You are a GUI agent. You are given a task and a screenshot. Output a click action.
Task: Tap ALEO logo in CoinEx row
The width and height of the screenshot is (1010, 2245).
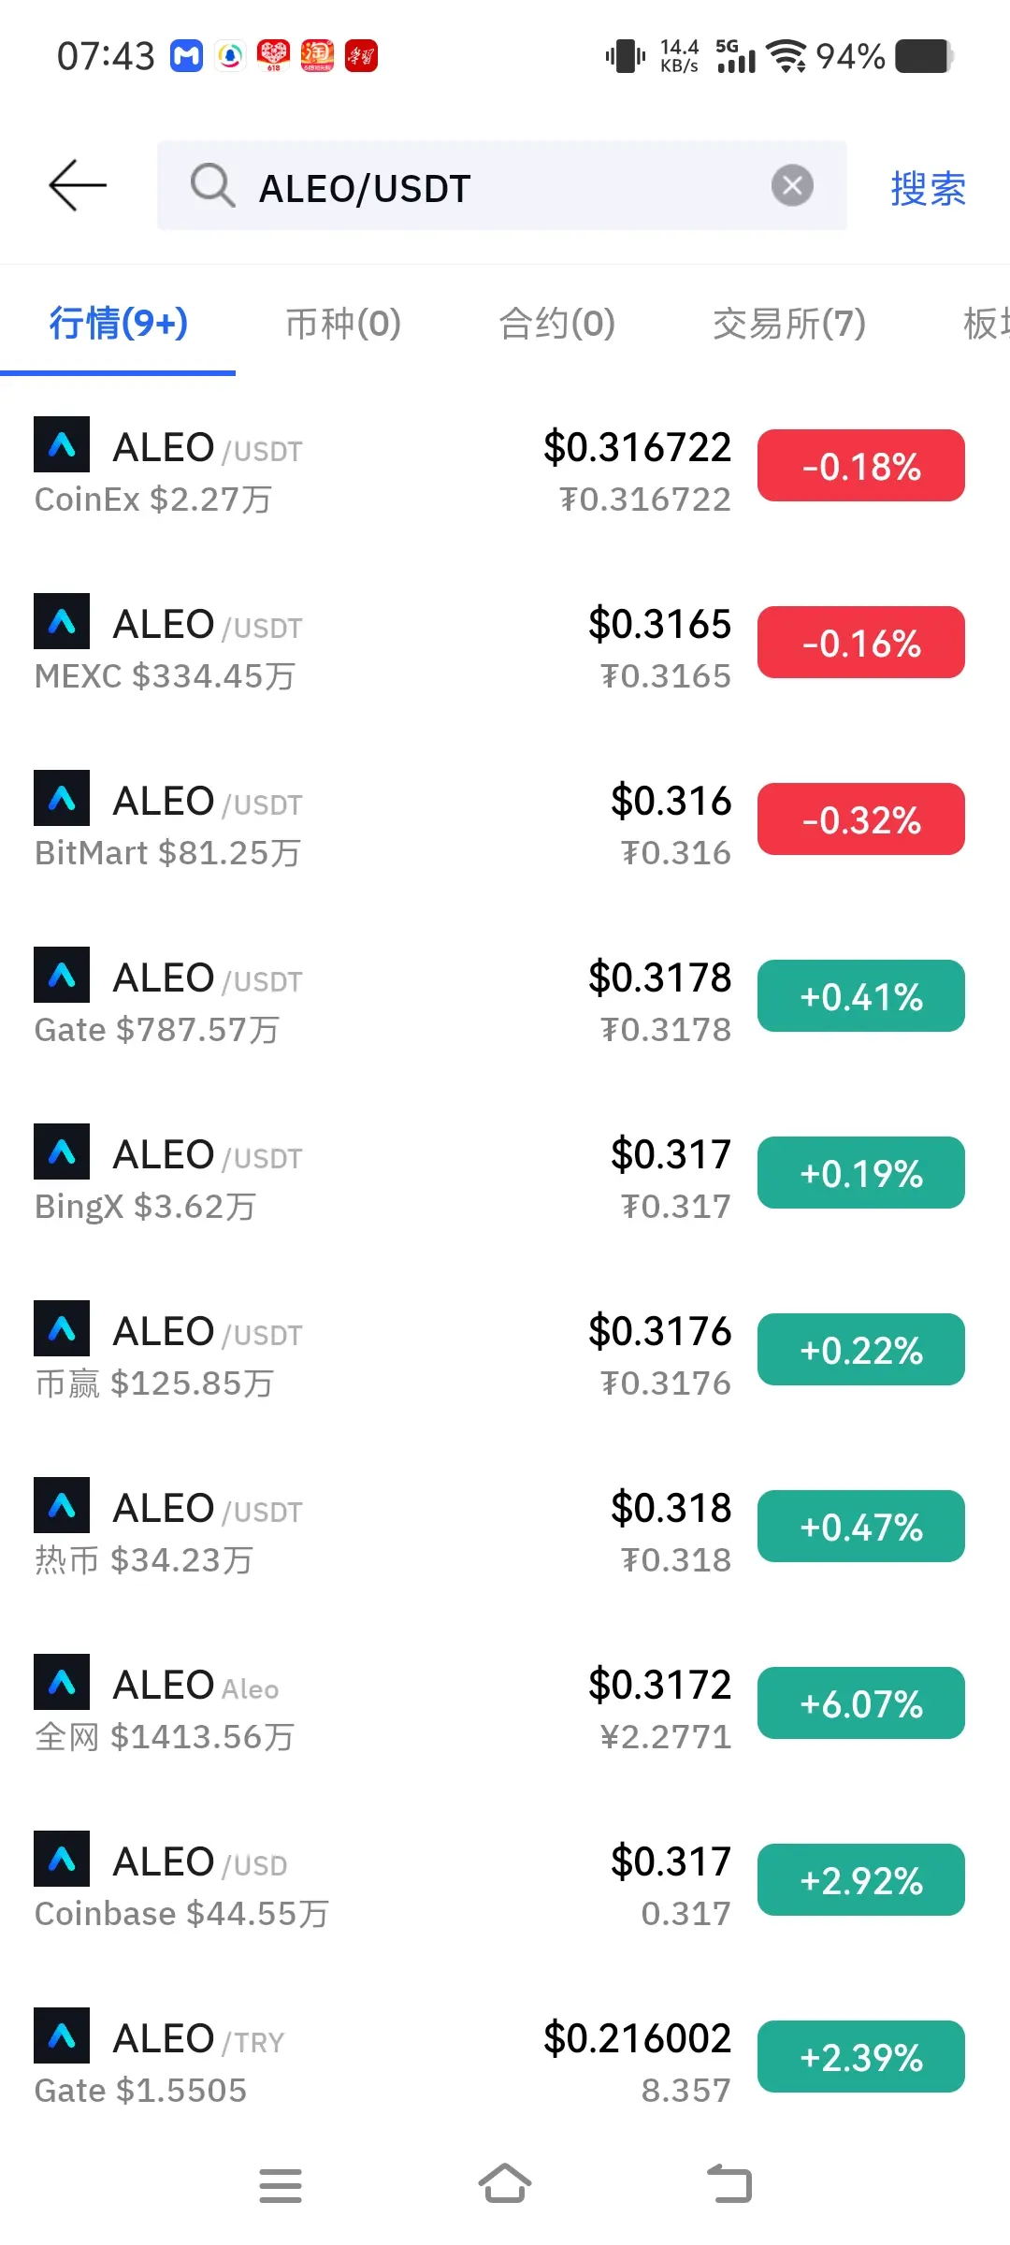coord(62,444)
